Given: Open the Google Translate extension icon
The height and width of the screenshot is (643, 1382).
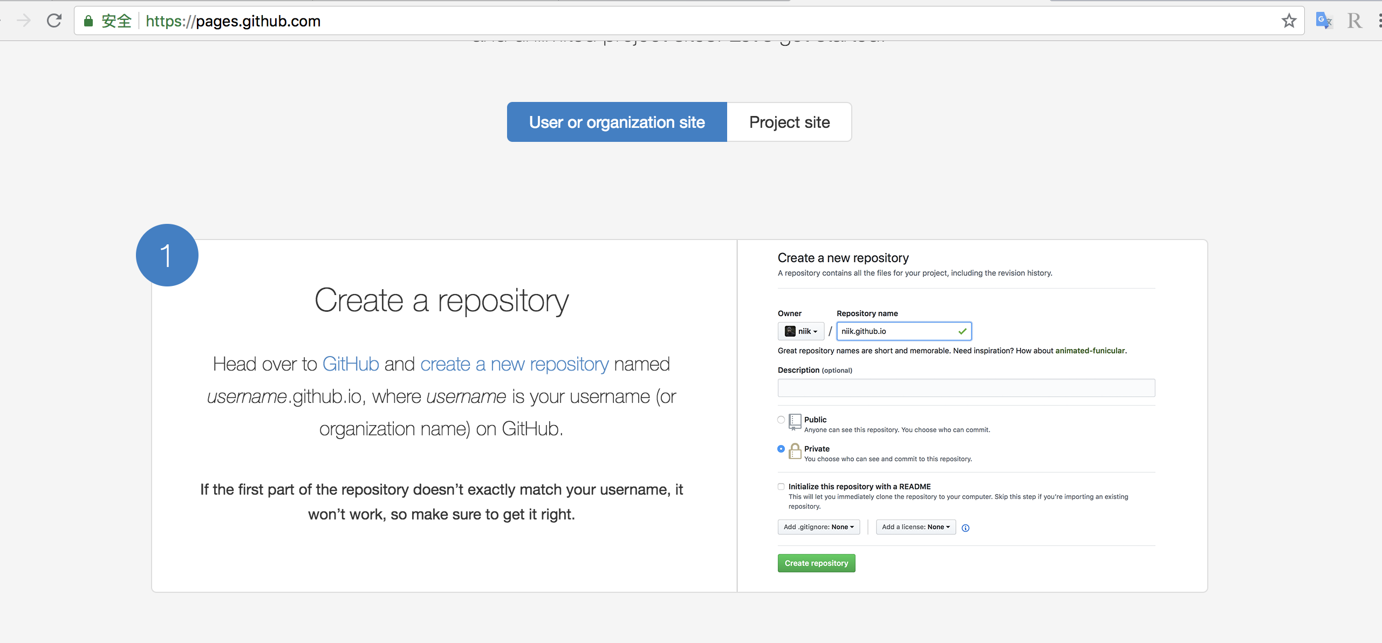Looking at the screenshot, I should point(1323,21).
